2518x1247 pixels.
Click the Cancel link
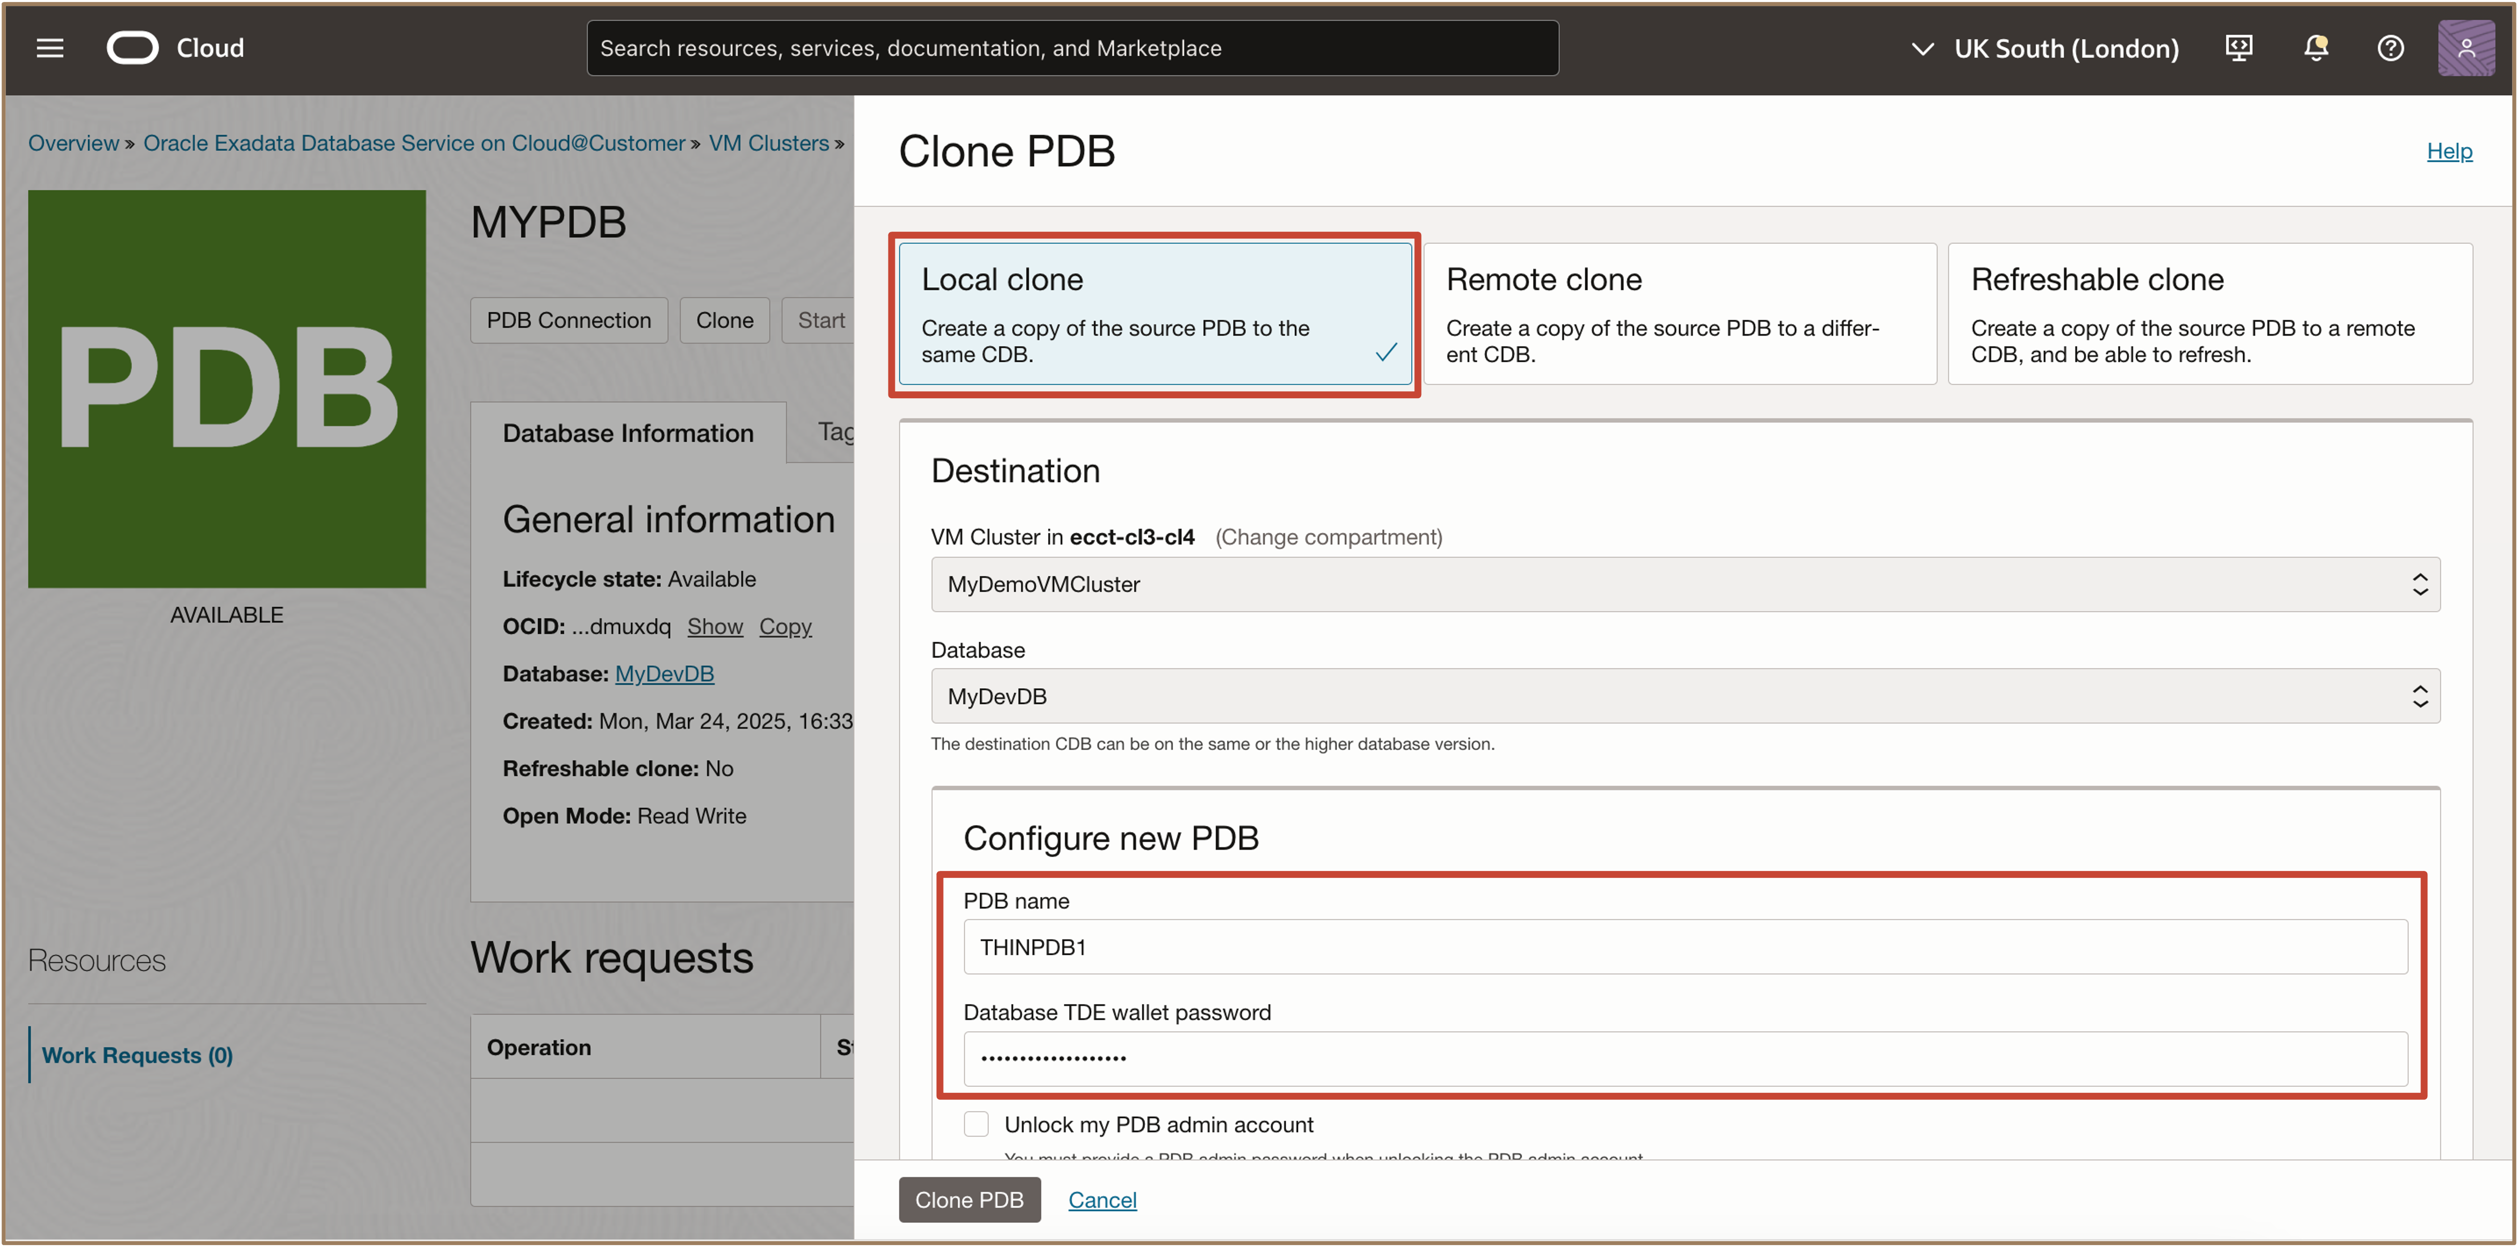(x=1102, y=1200)
